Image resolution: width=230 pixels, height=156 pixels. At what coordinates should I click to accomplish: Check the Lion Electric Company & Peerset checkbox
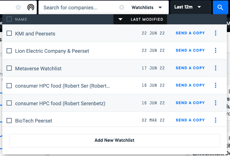point(9,51)
